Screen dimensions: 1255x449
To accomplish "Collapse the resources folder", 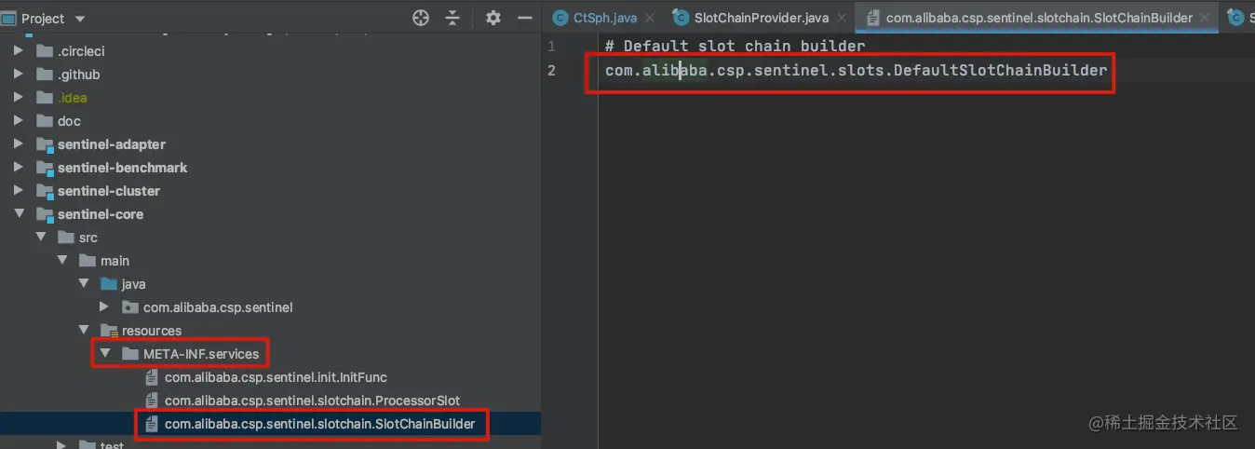I will coord(84,331).
